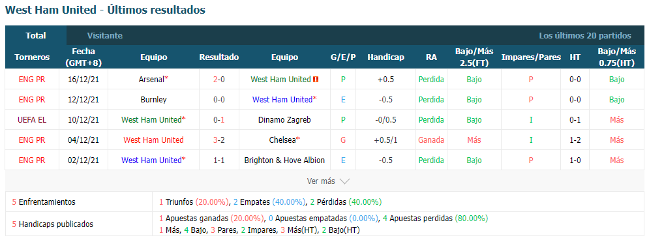Click the 0-1 Dinamo Zagreb result
This screenshot has width=649, height=242.
219,120
